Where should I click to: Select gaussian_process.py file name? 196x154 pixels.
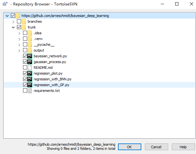point(50,62)
